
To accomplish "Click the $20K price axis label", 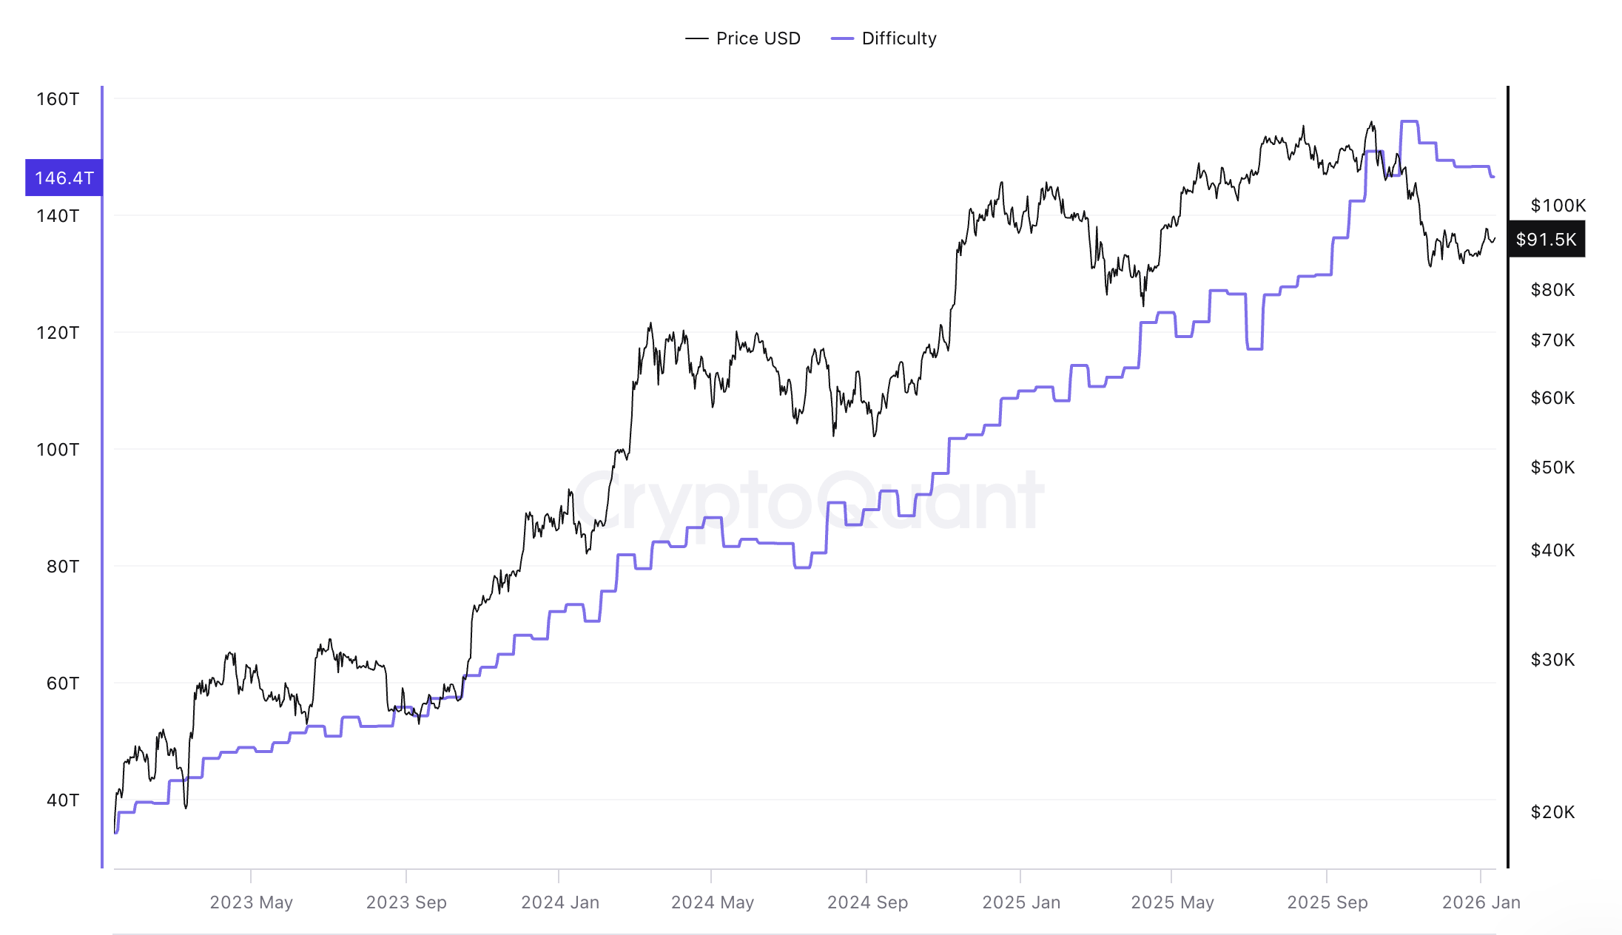I will pos(1552,812).
